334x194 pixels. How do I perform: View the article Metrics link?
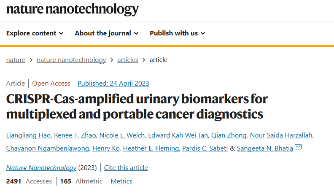(121, 181)
